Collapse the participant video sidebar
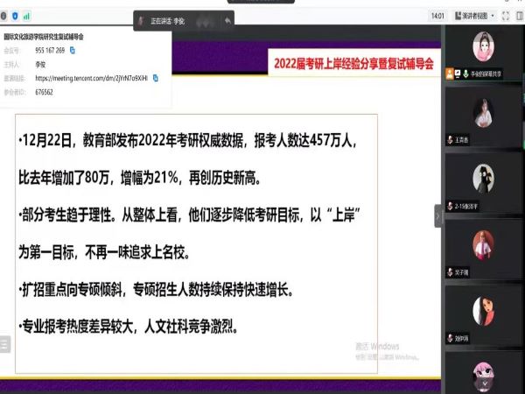525x394 pixels. tap(438, 215)
